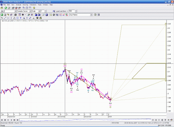Click the 'Examined: 550,591 Found: 733' status text
Viewport: 174px width, 127px height.
[x=11, y=123]
